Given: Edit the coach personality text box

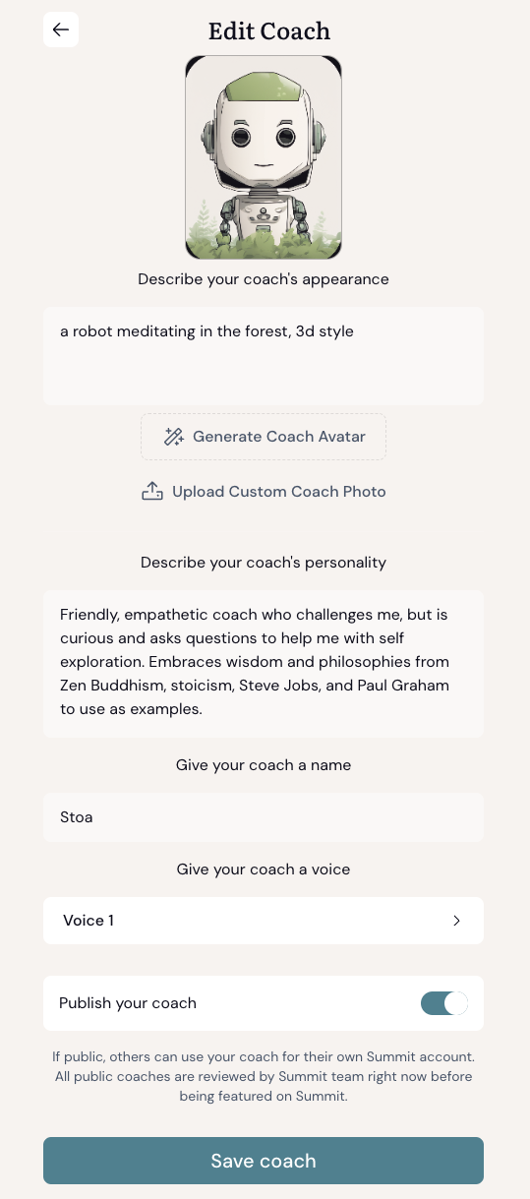Looking at the screenshot, I should (264, 664).
